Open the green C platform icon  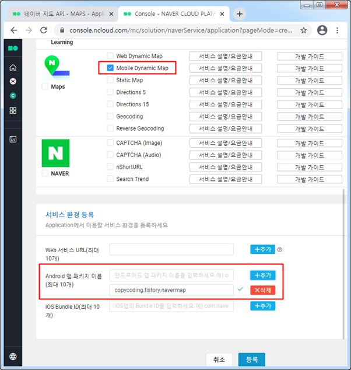13,96
